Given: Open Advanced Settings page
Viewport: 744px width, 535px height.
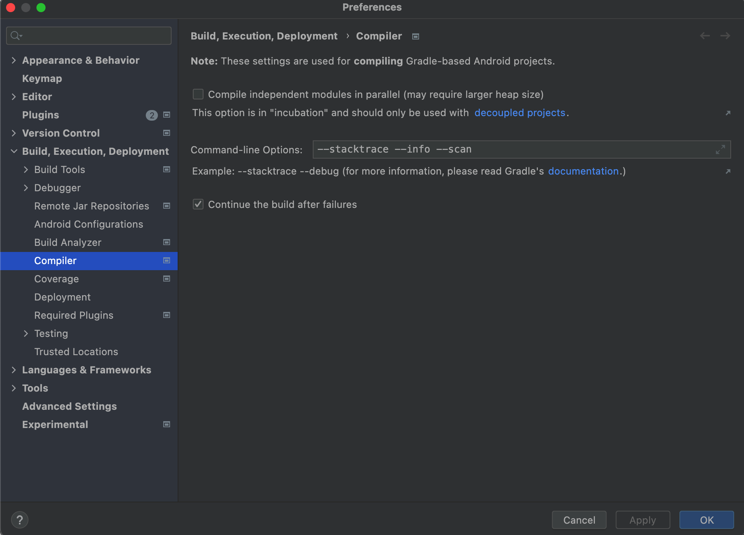Looking at the screenshot, I should [69, 406].
